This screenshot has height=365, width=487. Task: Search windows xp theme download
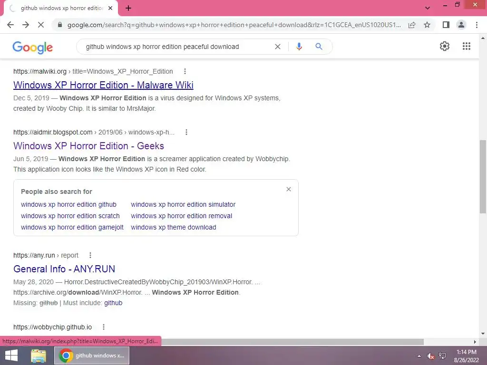coord(174,227)
